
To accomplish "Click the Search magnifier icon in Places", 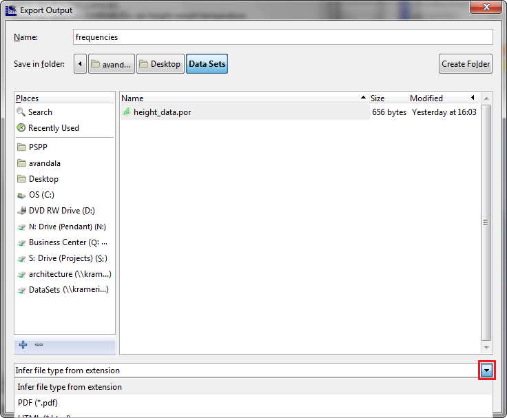I will pyautogui.click(x=21, y=112).
